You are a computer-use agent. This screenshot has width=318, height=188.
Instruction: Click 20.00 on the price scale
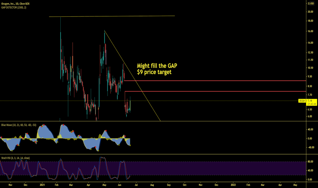310,12
